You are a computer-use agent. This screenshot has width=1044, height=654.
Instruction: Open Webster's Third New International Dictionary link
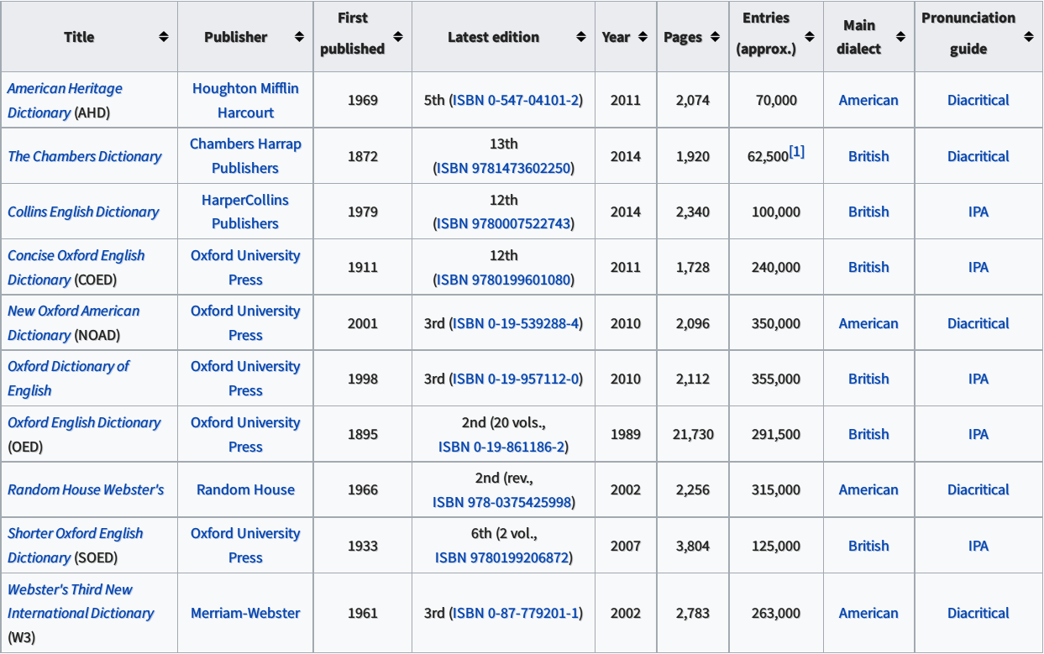pos(81,601)
